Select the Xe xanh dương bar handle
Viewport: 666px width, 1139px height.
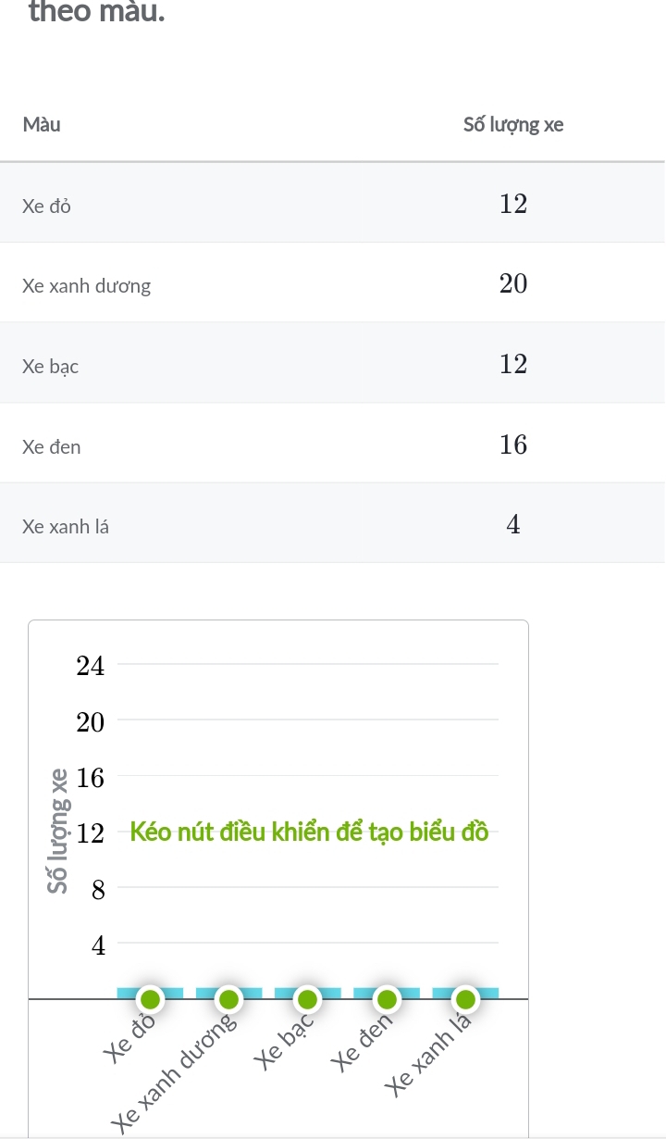(228, 999)
